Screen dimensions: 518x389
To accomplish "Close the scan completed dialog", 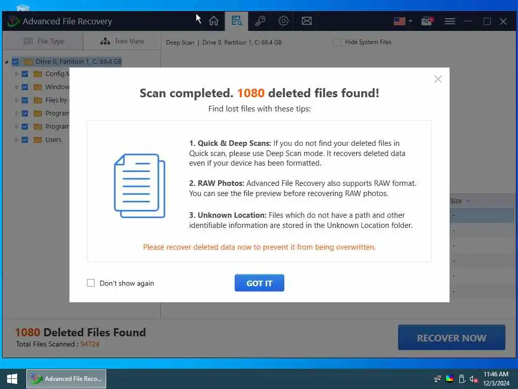I will 438,79.
